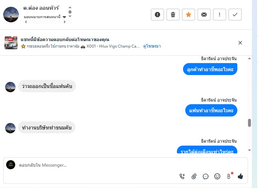Click the phone call request icon
The width and height of the screenshot is (259, 188).
(x=182, y=176)
